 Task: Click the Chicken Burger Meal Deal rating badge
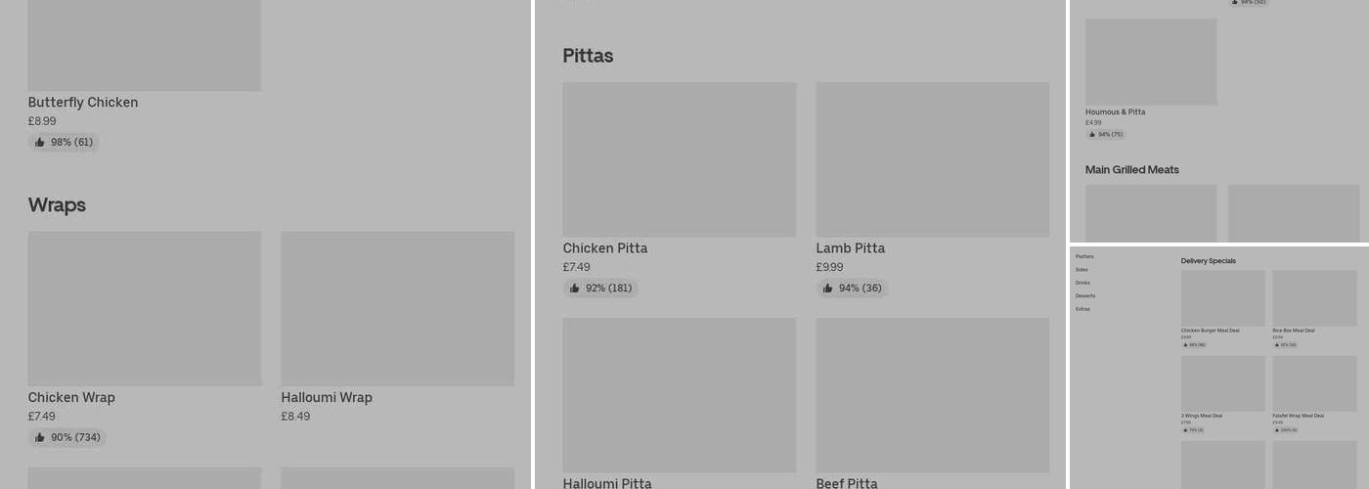[x=1194, y=345]
